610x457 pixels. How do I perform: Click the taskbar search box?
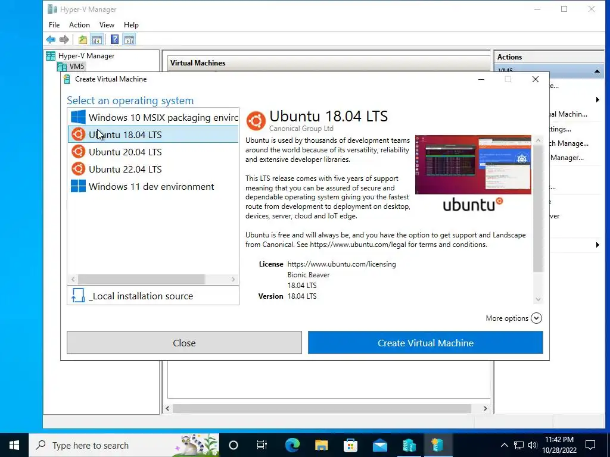pos(124,445)
